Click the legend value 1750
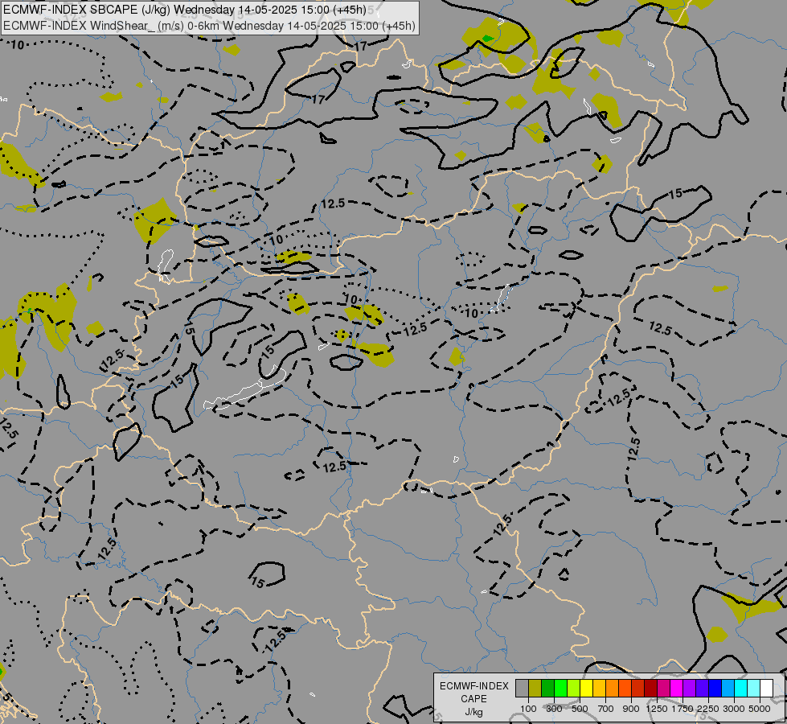Image resolution: width=787 pixels, height=724 pixels. tap(682, 709)
